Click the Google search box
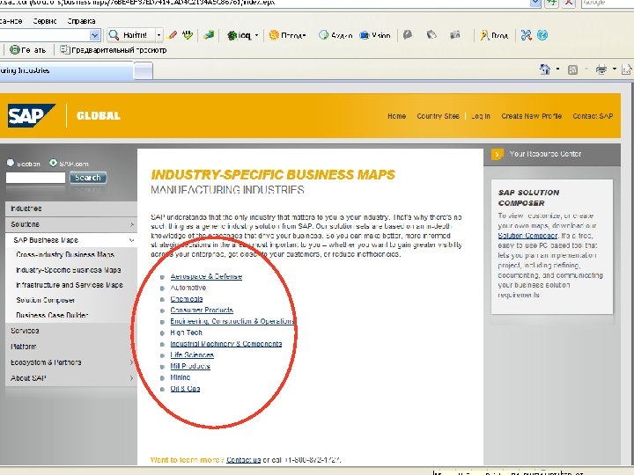Image resolution: width=634 pixels, height=475 pixels. point(607,3)
